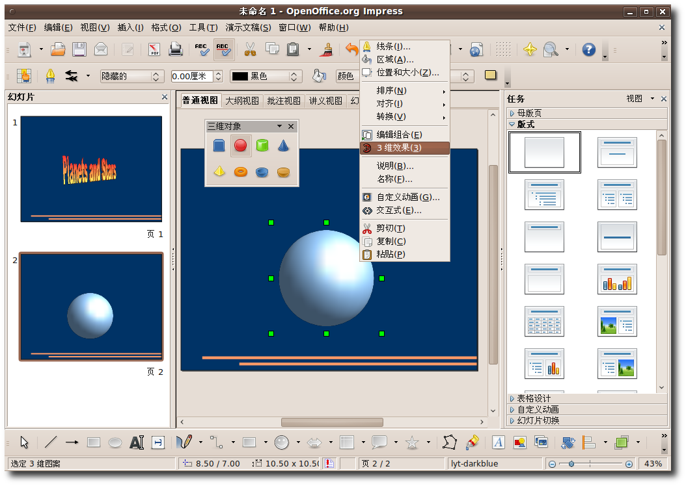Choose 3 维效果(3) from context menu
Image resolution: width=686 pixels, height=486 pixels.
[x=405, y=147]
